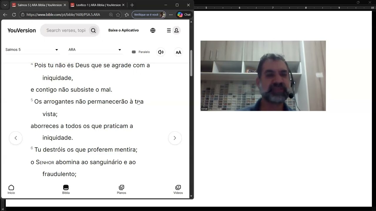Click the line 'o Senhor abomina ao sanguinário'
376x211 pixels.
pyautogui.click(x=83, y=162)
